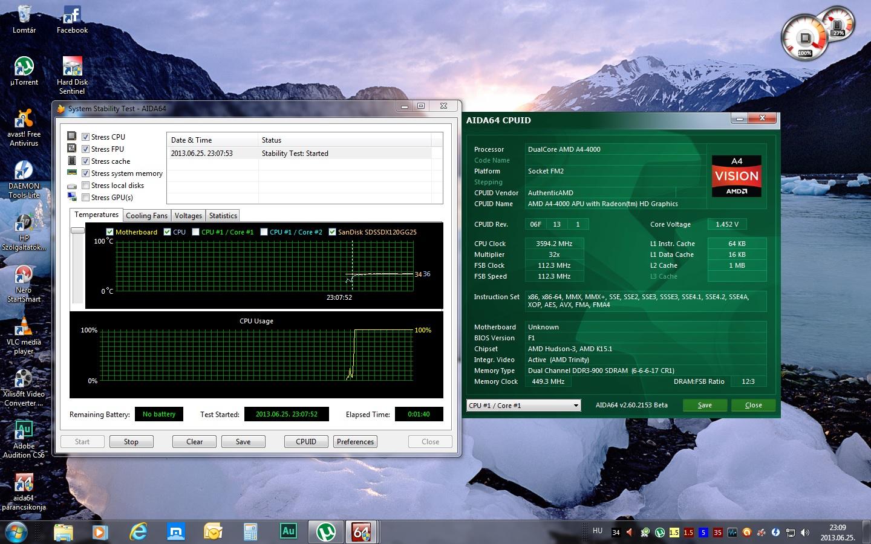Viewport: 871px width, 544px height.
Task: Switch to AIDA64 taskbar button
Action: (362, 532)
